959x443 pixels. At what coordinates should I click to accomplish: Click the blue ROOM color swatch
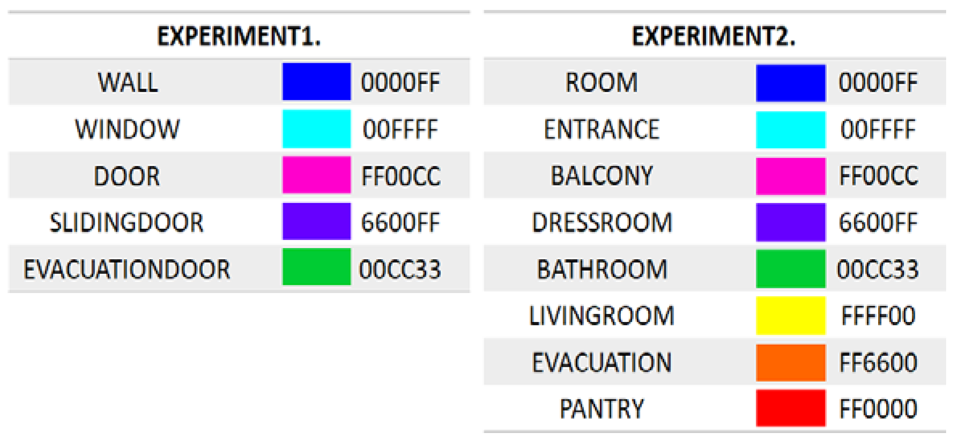point(790,83)
